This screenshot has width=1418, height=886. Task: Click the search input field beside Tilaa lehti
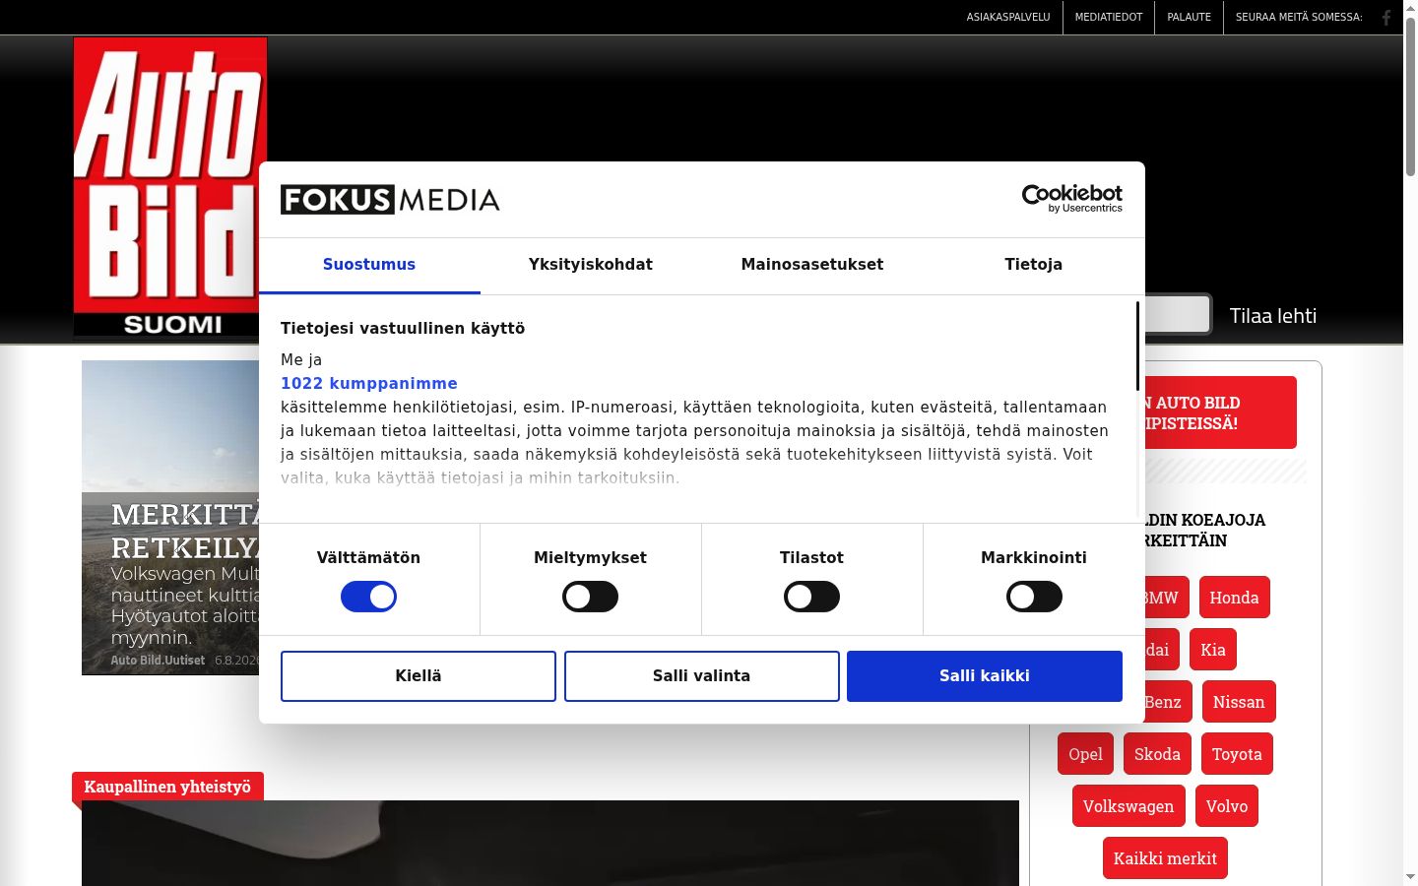[1178, 315]
